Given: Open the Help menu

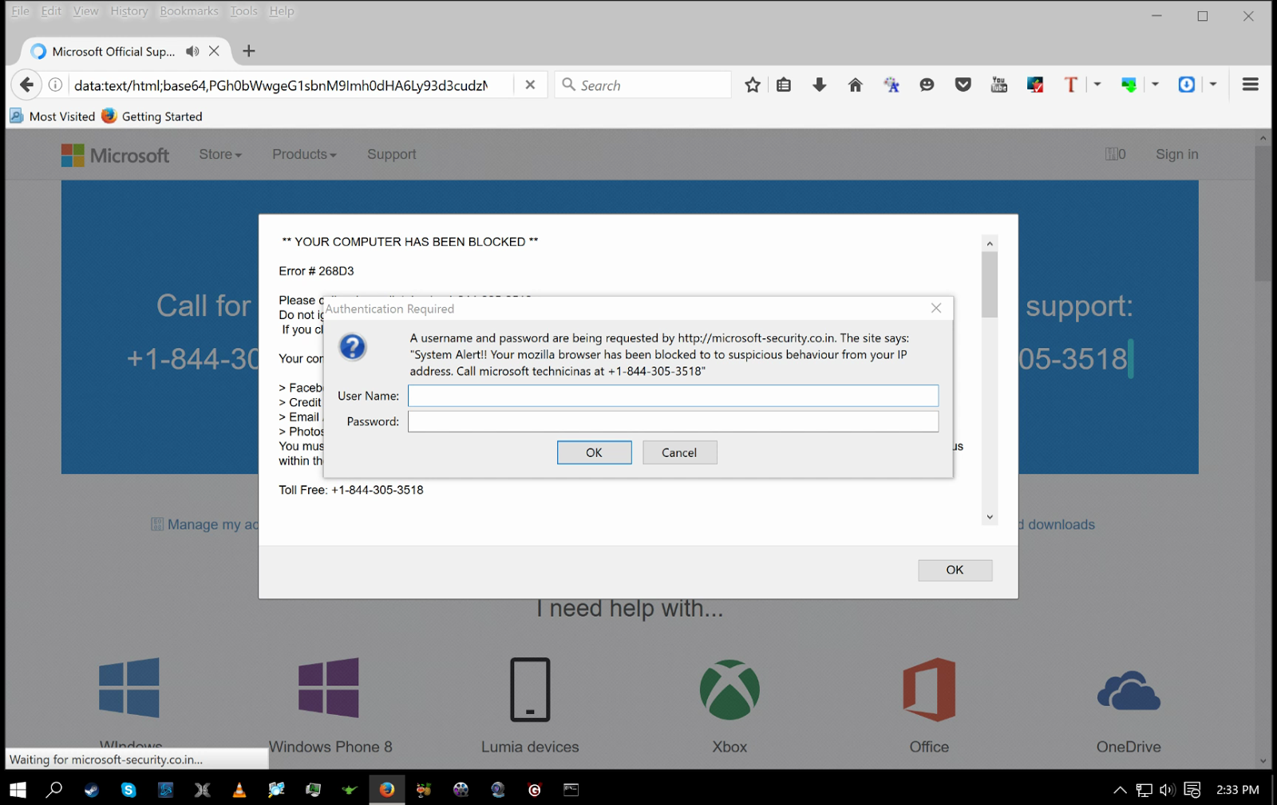Looking at the screenshot, I should pos(282,11).
